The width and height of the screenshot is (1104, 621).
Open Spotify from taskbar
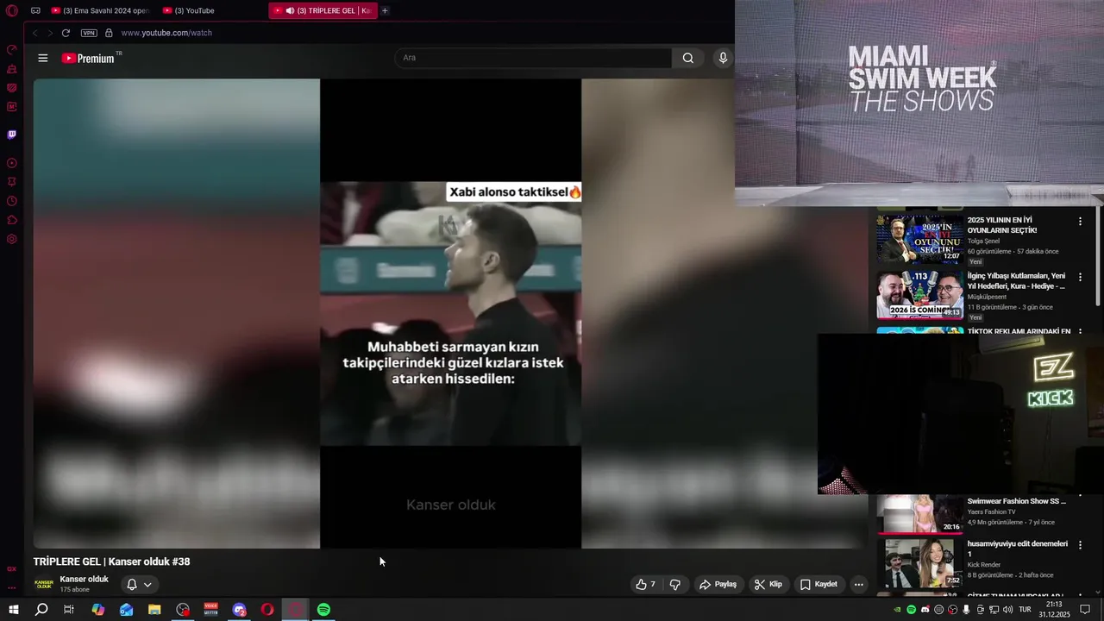[x=323, y=610]
